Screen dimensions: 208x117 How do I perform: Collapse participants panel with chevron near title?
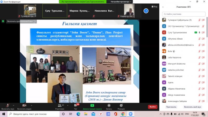[x=163, y=7]
